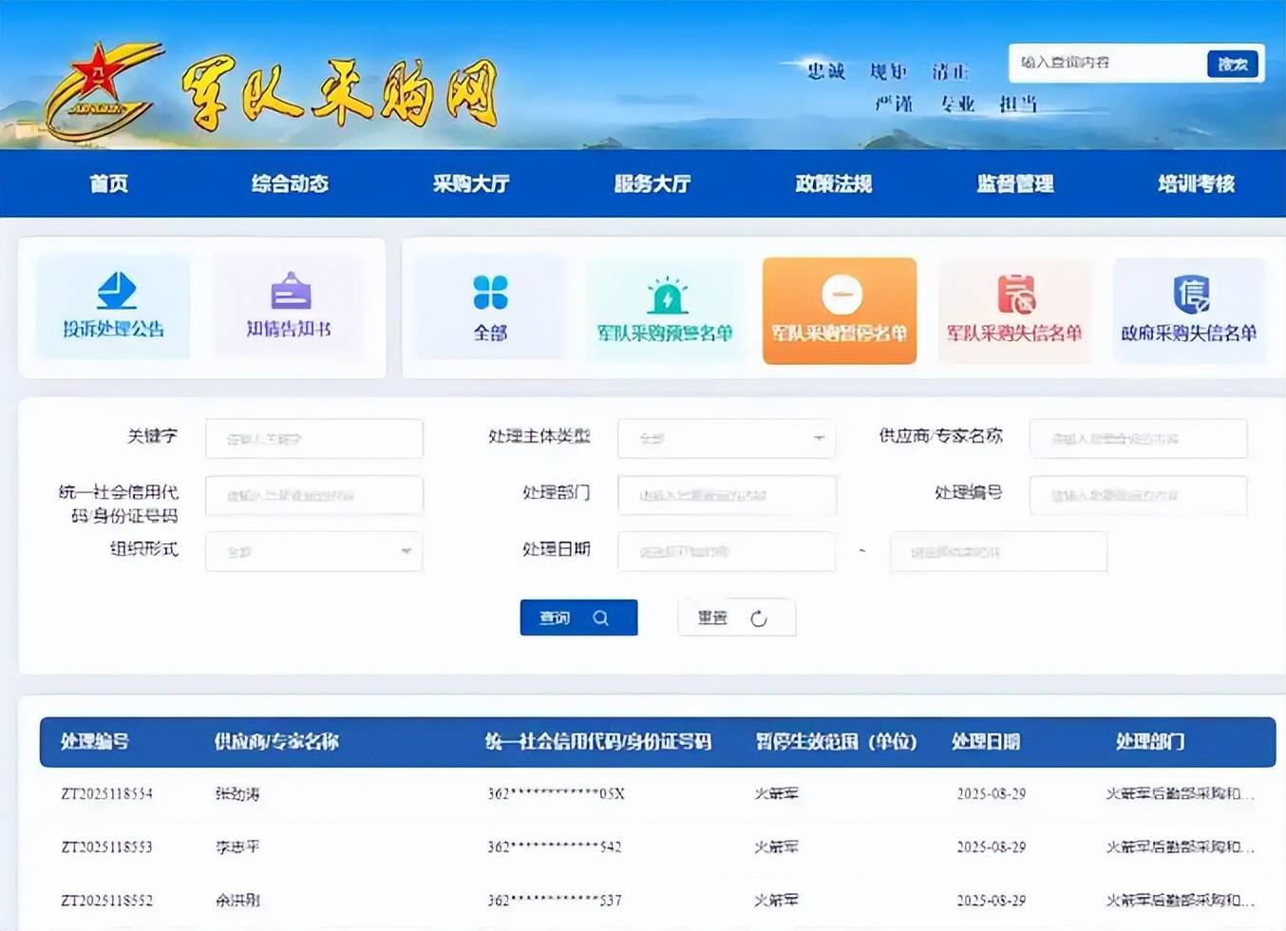Click the search button in the header

[x=1232, y=64]
